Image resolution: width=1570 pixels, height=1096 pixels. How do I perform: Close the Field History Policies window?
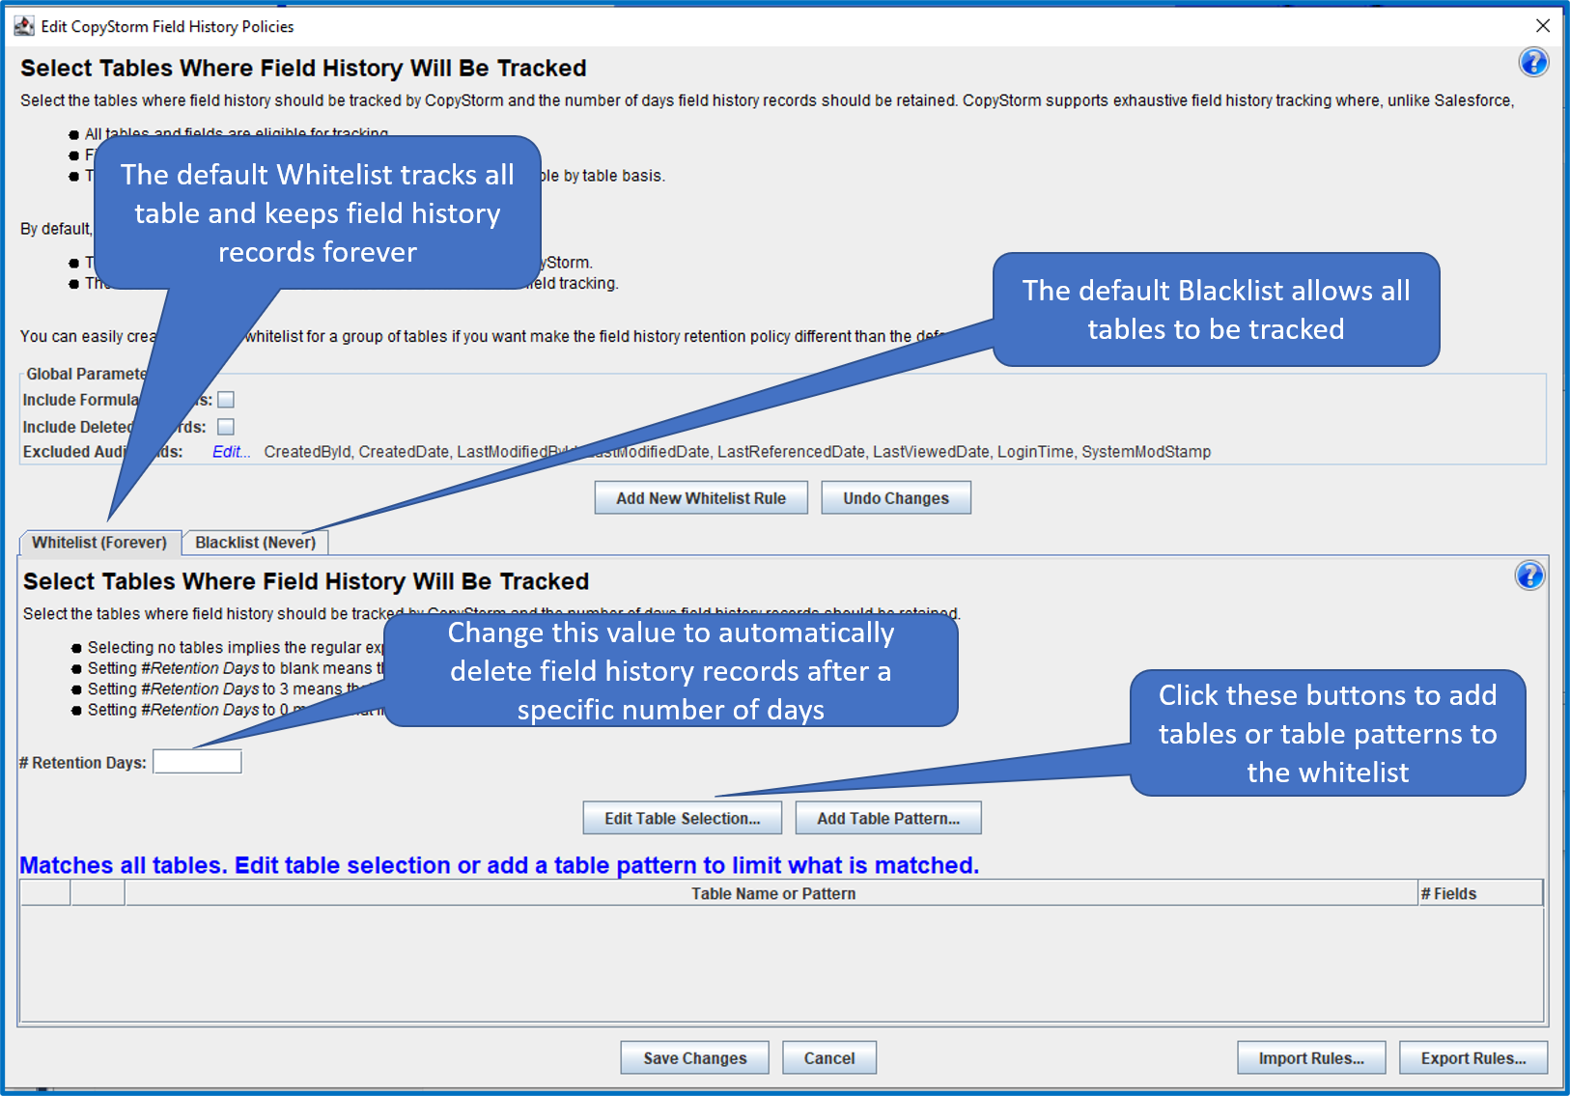[x=1543, y=26]
